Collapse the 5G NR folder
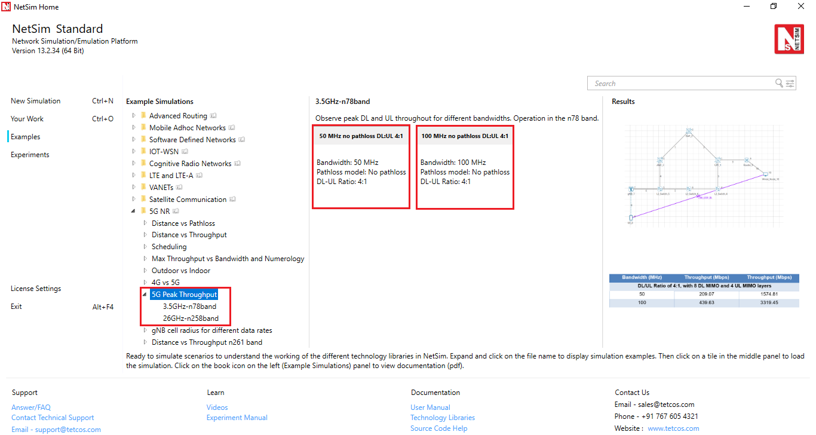 (x=134, y=212)
